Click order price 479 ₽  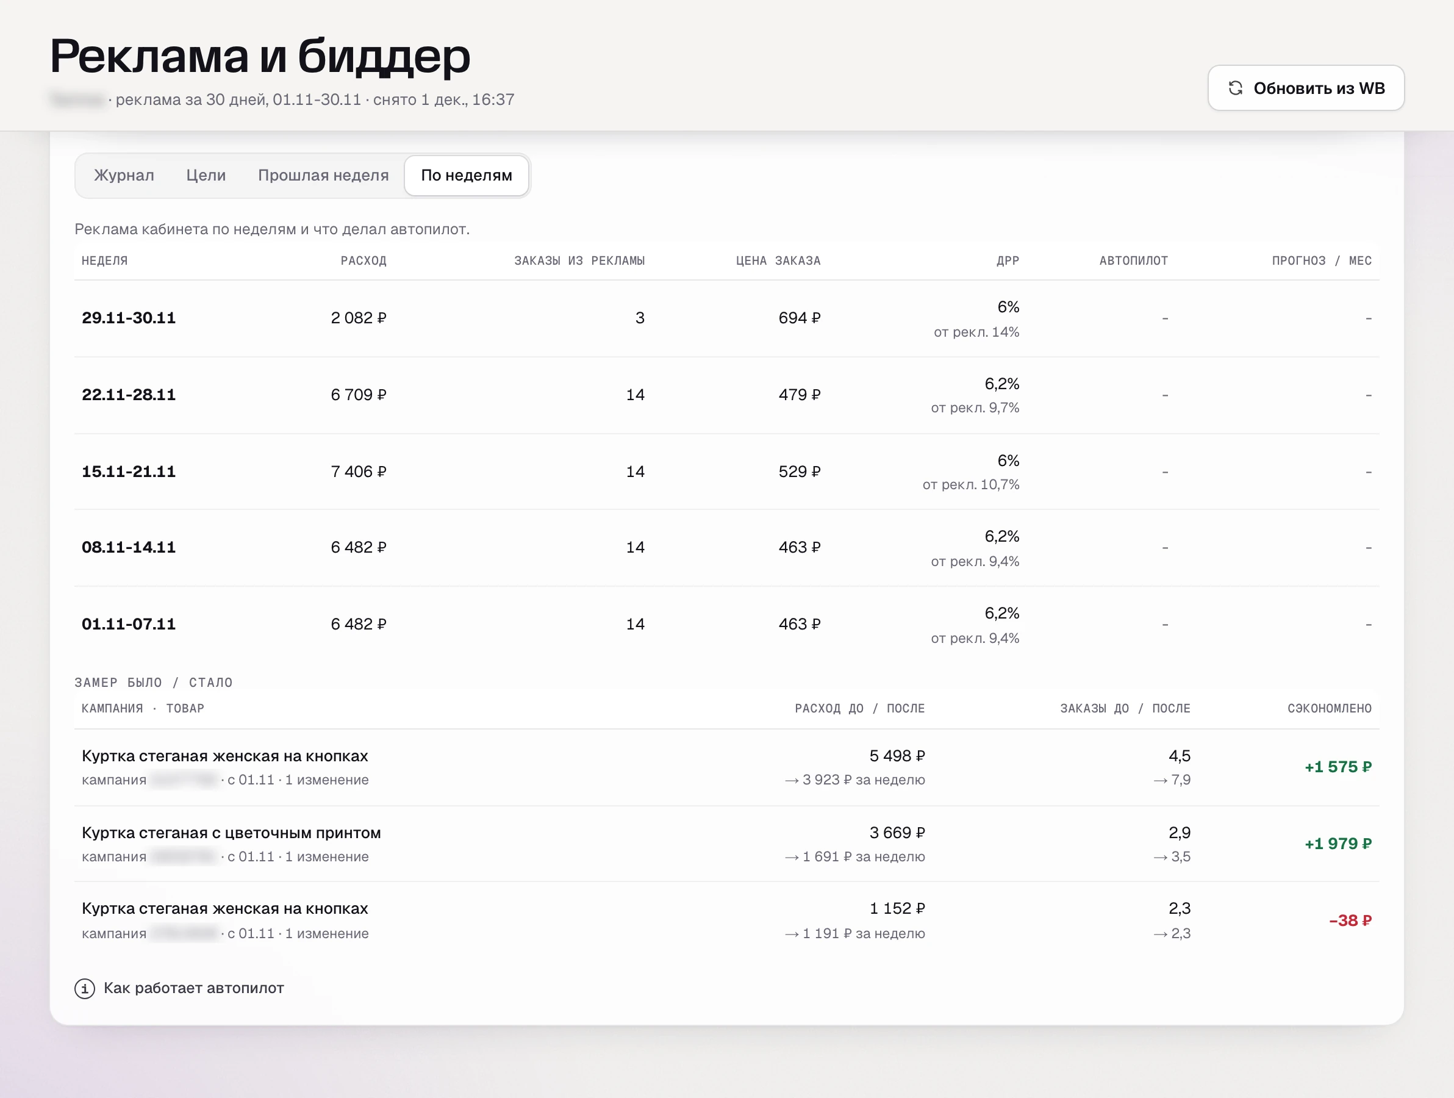(x=800, y=395)
